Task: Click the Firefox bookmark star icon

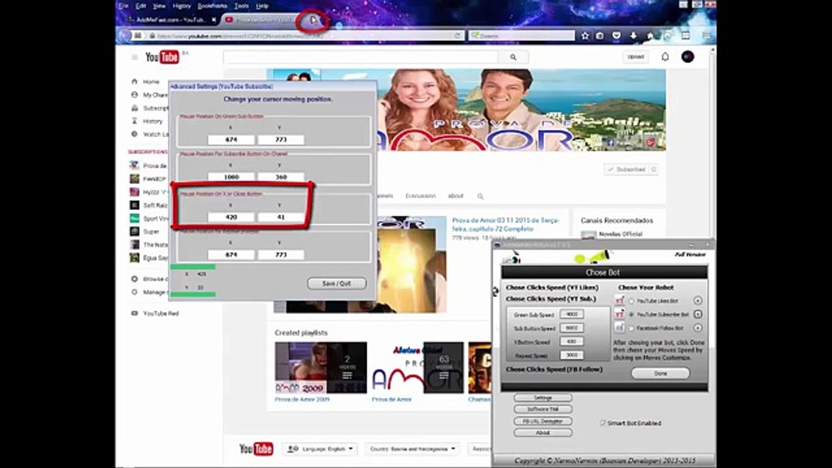Action: tap(584, 36)
